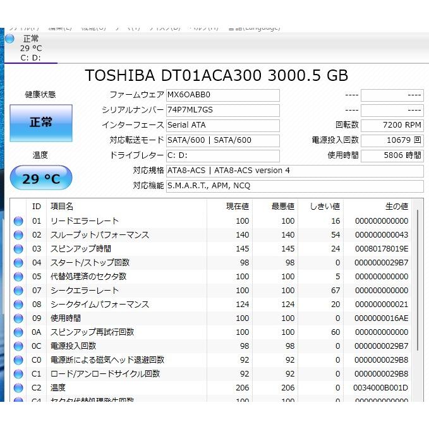This screenshot has width=429, height=429.
Task: Click the power-on count field 10679 回
Action: [x=392, y=141]
